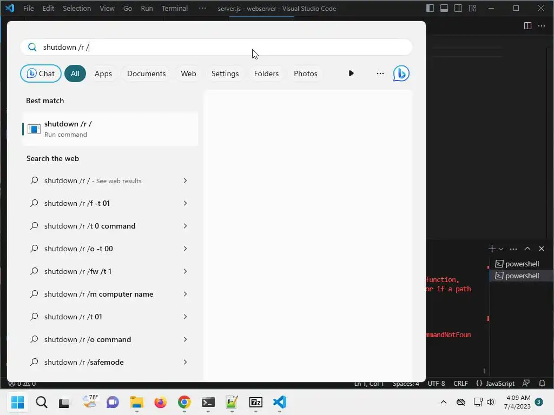Expand the 'shutdown /r /t 0 command' chevron

coord(185,226)
